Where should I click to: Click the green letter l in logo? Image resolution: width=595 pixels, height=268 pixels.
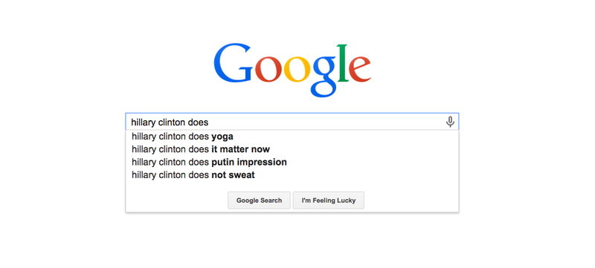342,63
